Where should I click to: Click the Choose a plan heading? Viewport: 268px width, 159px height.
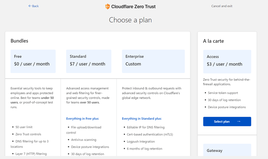tap(130, 20)
